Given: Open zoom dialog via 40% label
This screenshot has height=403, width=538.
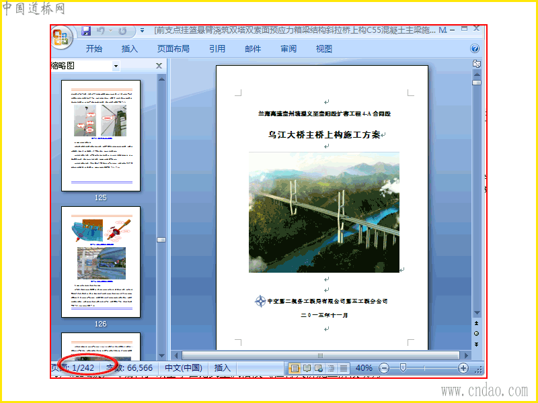Looking at the screenshot, I should coord(364,368).
